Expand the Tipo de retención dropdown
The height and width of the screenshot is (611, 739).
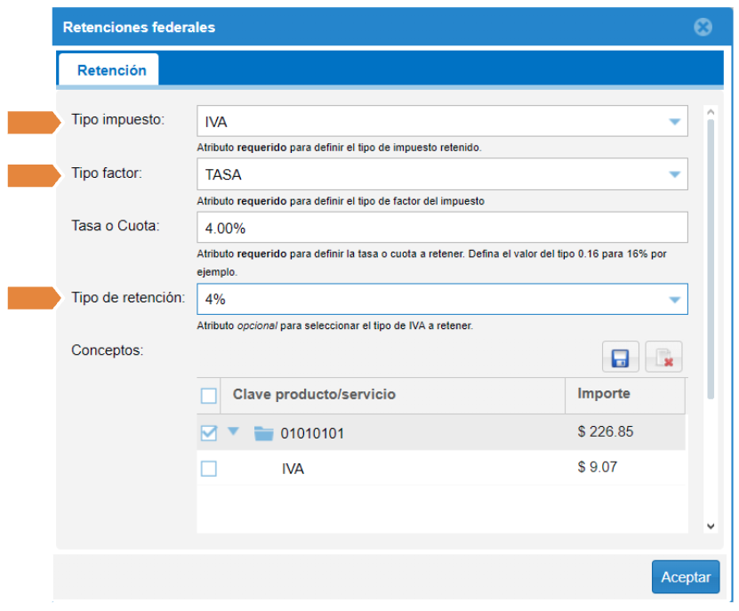point(673,300)
